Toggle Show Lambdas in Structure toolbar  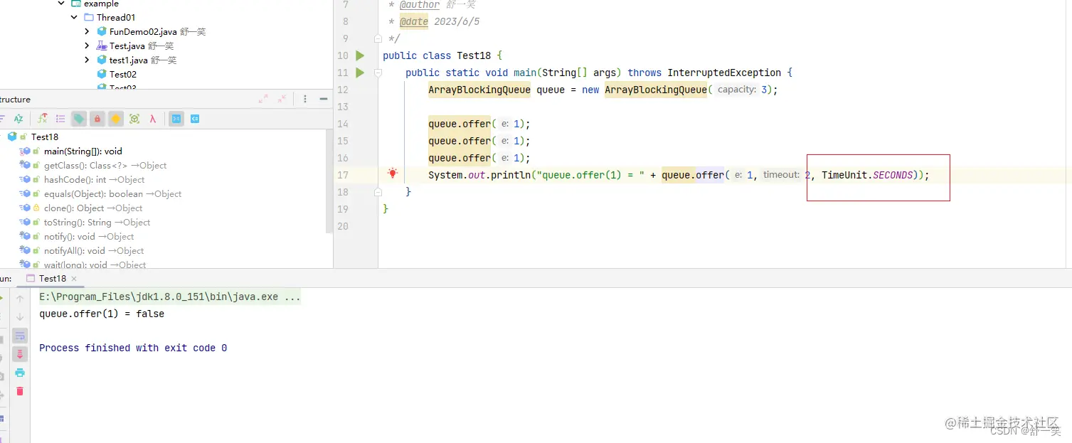point(153,119)
